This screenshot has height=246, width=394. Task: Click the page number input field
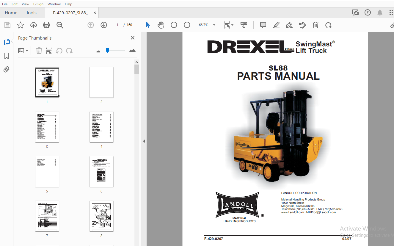(x=117, y=25)
